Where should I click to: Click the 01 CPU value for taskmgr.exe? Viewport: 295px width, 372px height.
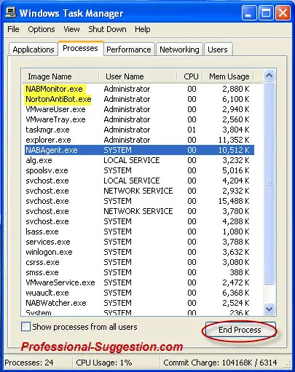click(x=192, y=130)
